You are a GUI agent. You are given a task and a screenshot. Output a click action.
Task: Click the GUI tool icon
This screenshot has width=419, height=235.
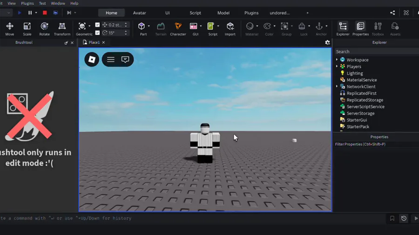point(194,26)
